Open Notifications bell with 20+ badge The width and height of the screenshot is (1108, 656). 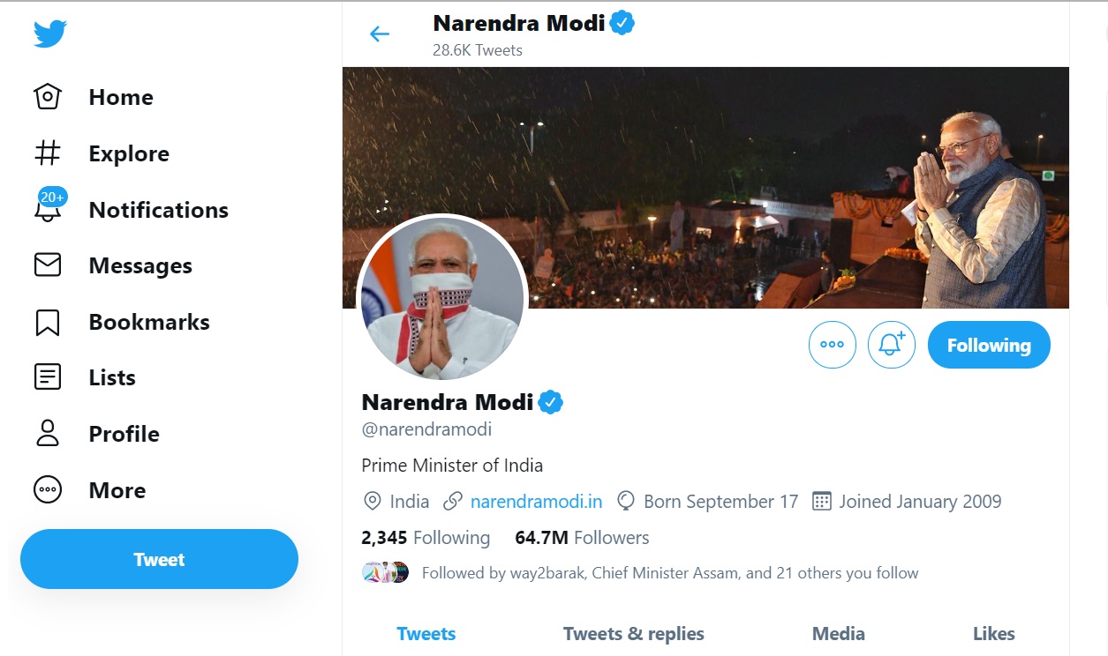[x=48, y=210]
